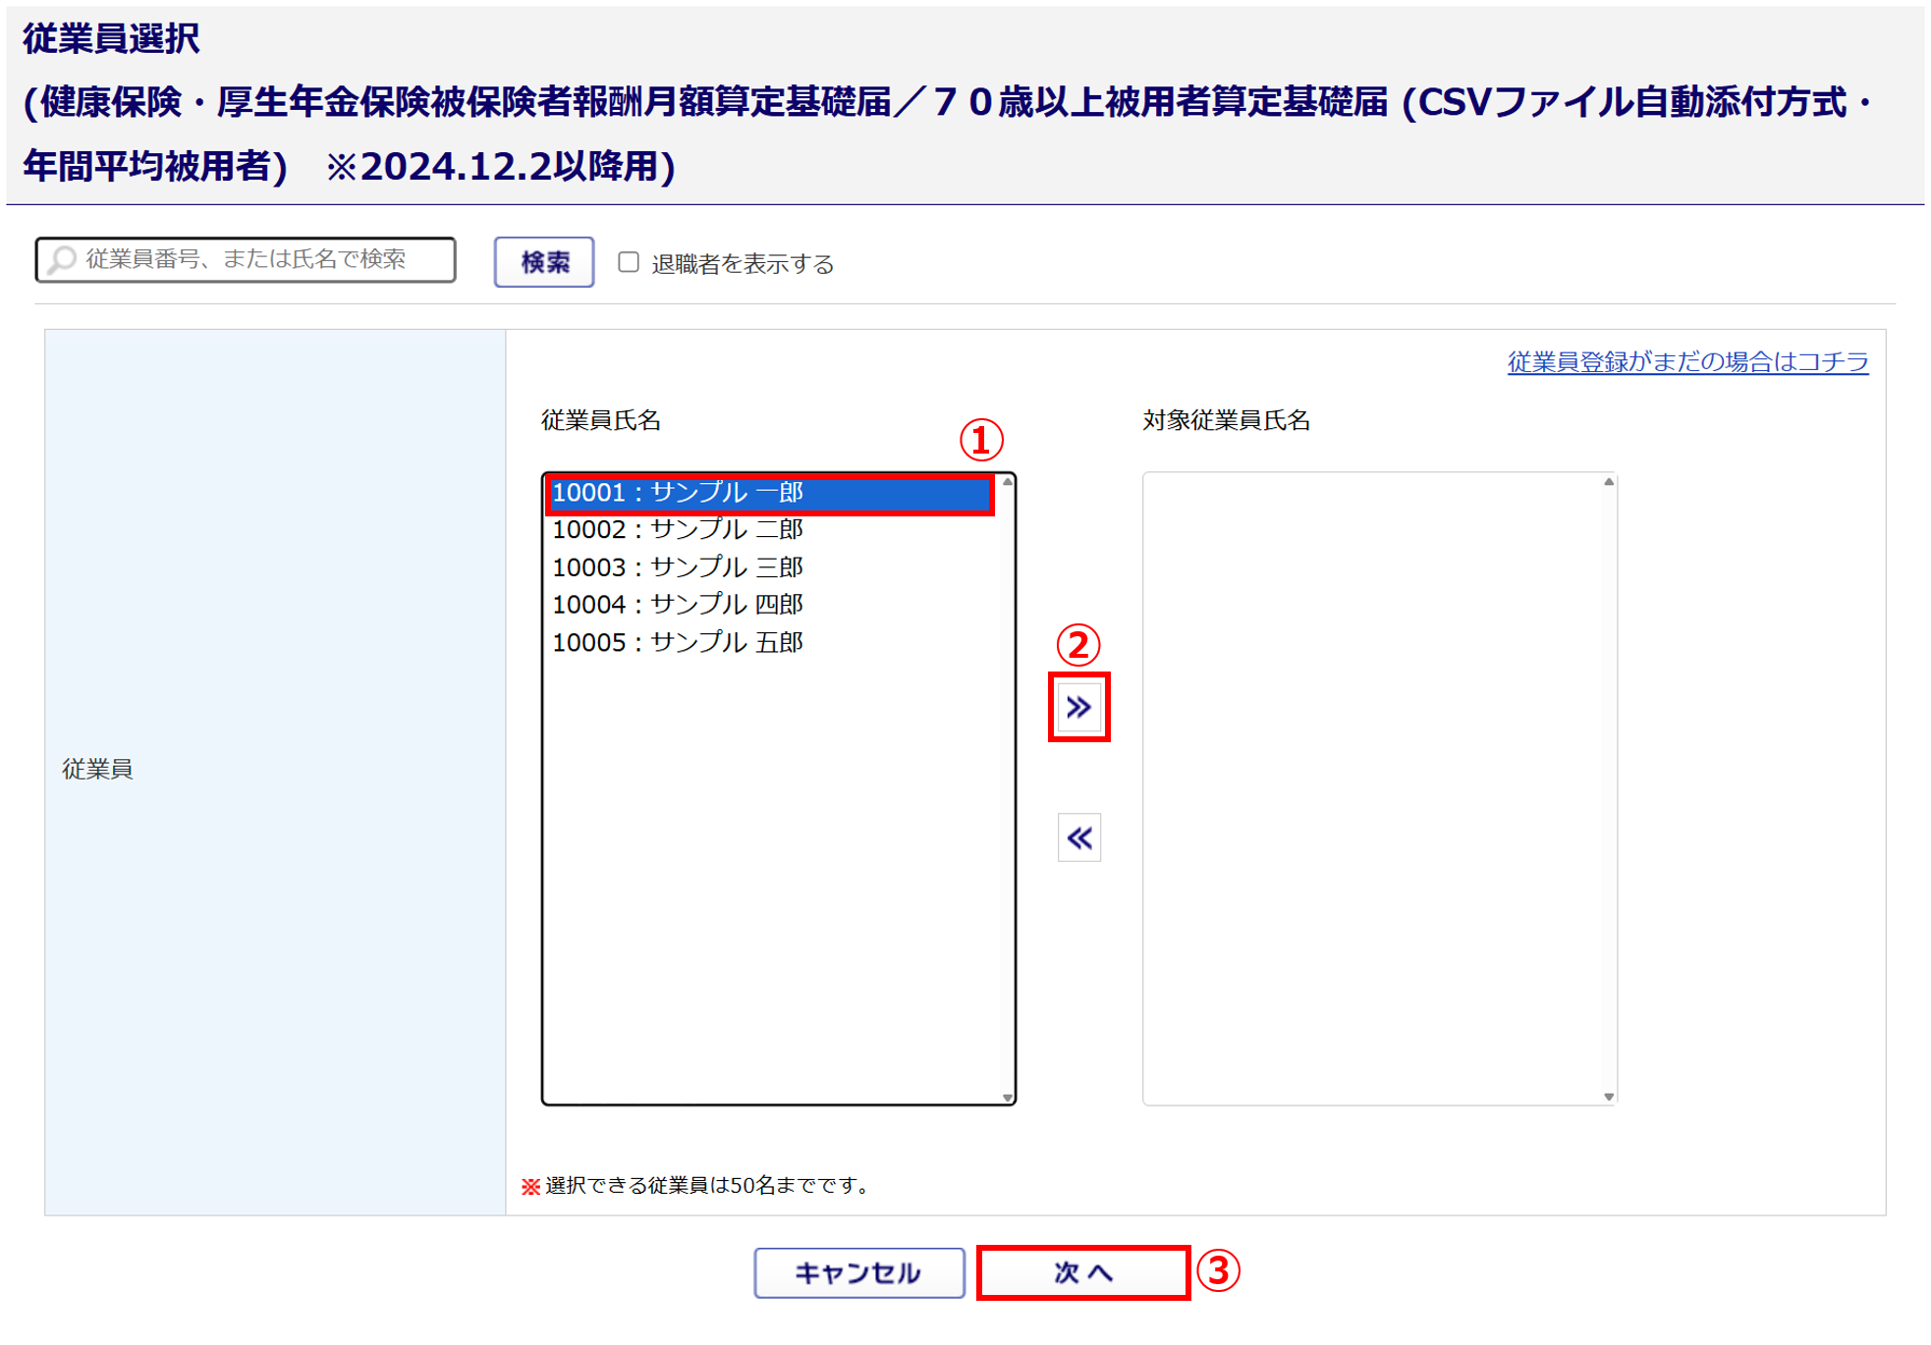This screenshot has height=1345, width=1931.
Task: Click inside the empty target employee (対象従業員氏名) listbox
Action: click(1375, 785)
